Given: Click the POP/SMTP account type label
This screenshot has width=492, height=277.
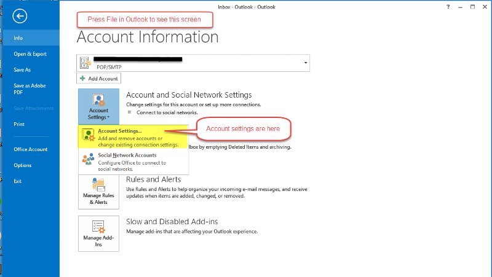Looking at the screenshot, I should tap(109, 67).
